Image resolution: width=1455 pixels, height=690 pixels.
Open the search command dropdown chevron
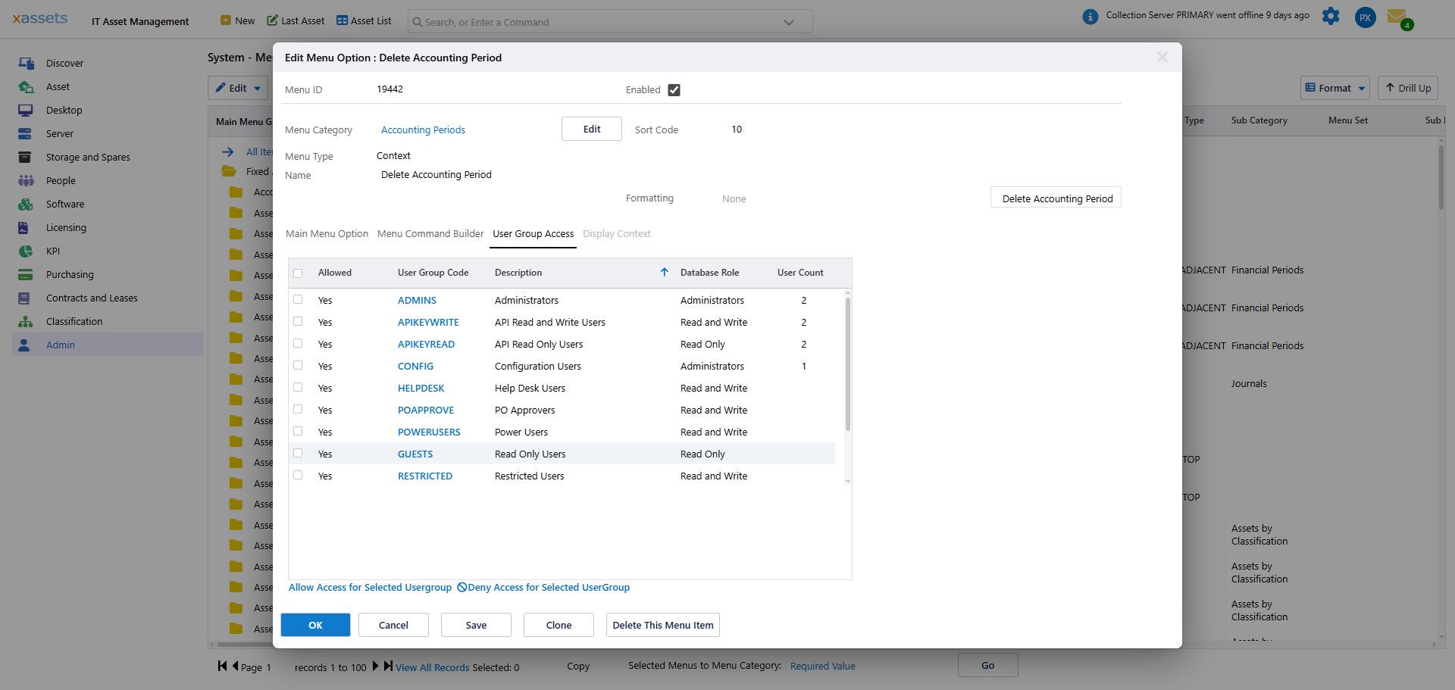coord(788,21)
